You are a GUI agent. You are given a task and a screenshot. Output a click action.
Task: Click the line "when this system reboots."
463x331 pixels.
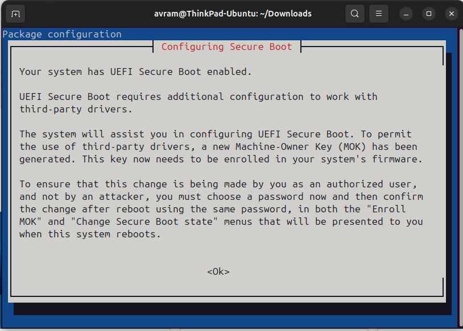90,234
